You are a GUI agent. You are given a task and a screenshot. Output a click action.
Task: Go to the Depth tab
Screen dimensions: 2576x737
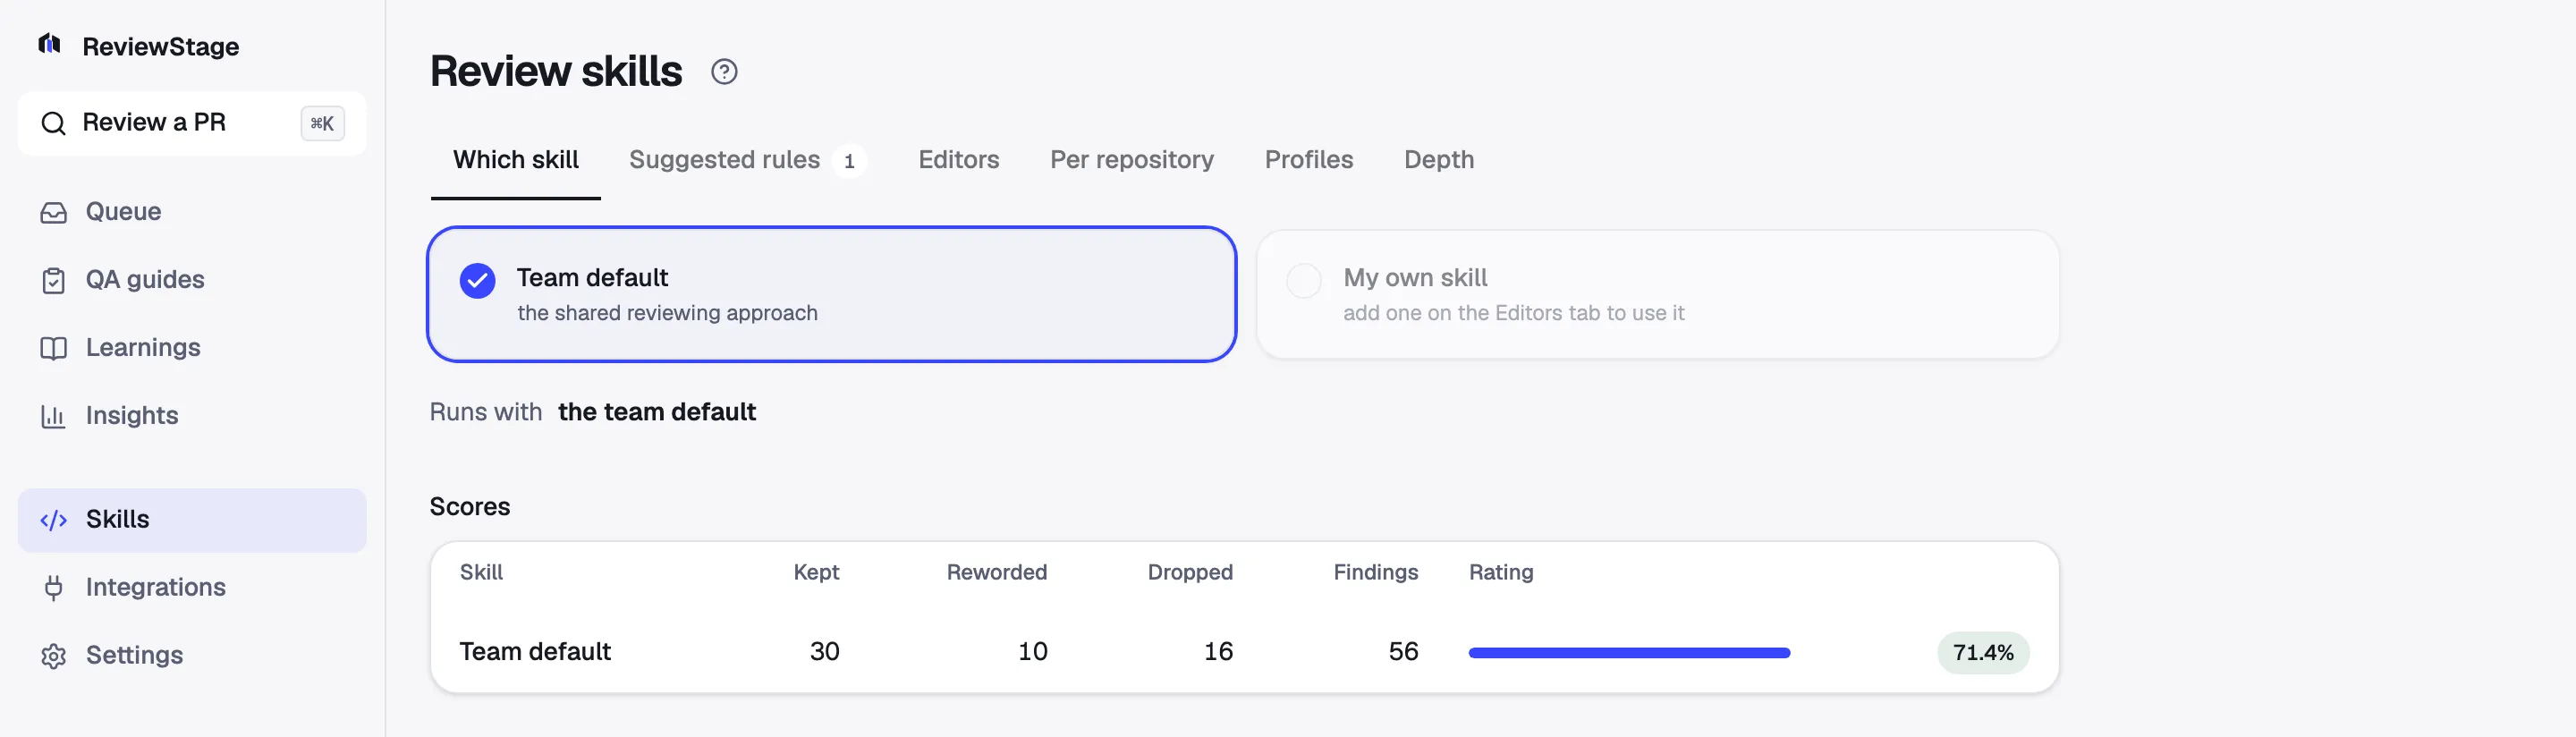[1438, 160]
